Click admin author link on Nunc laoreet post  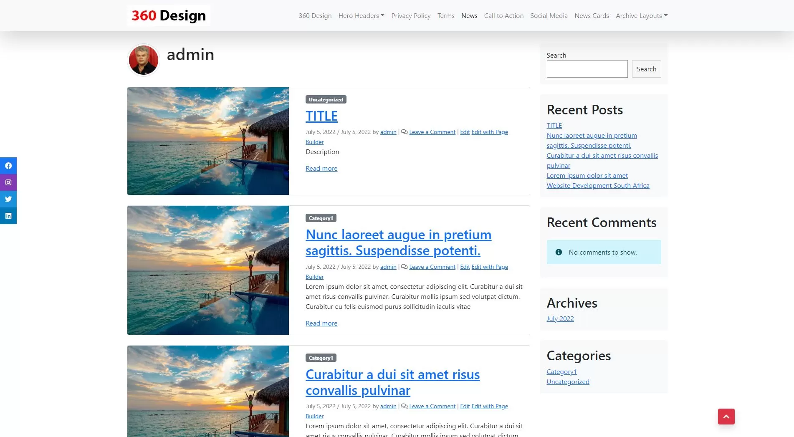pos(388,267)
